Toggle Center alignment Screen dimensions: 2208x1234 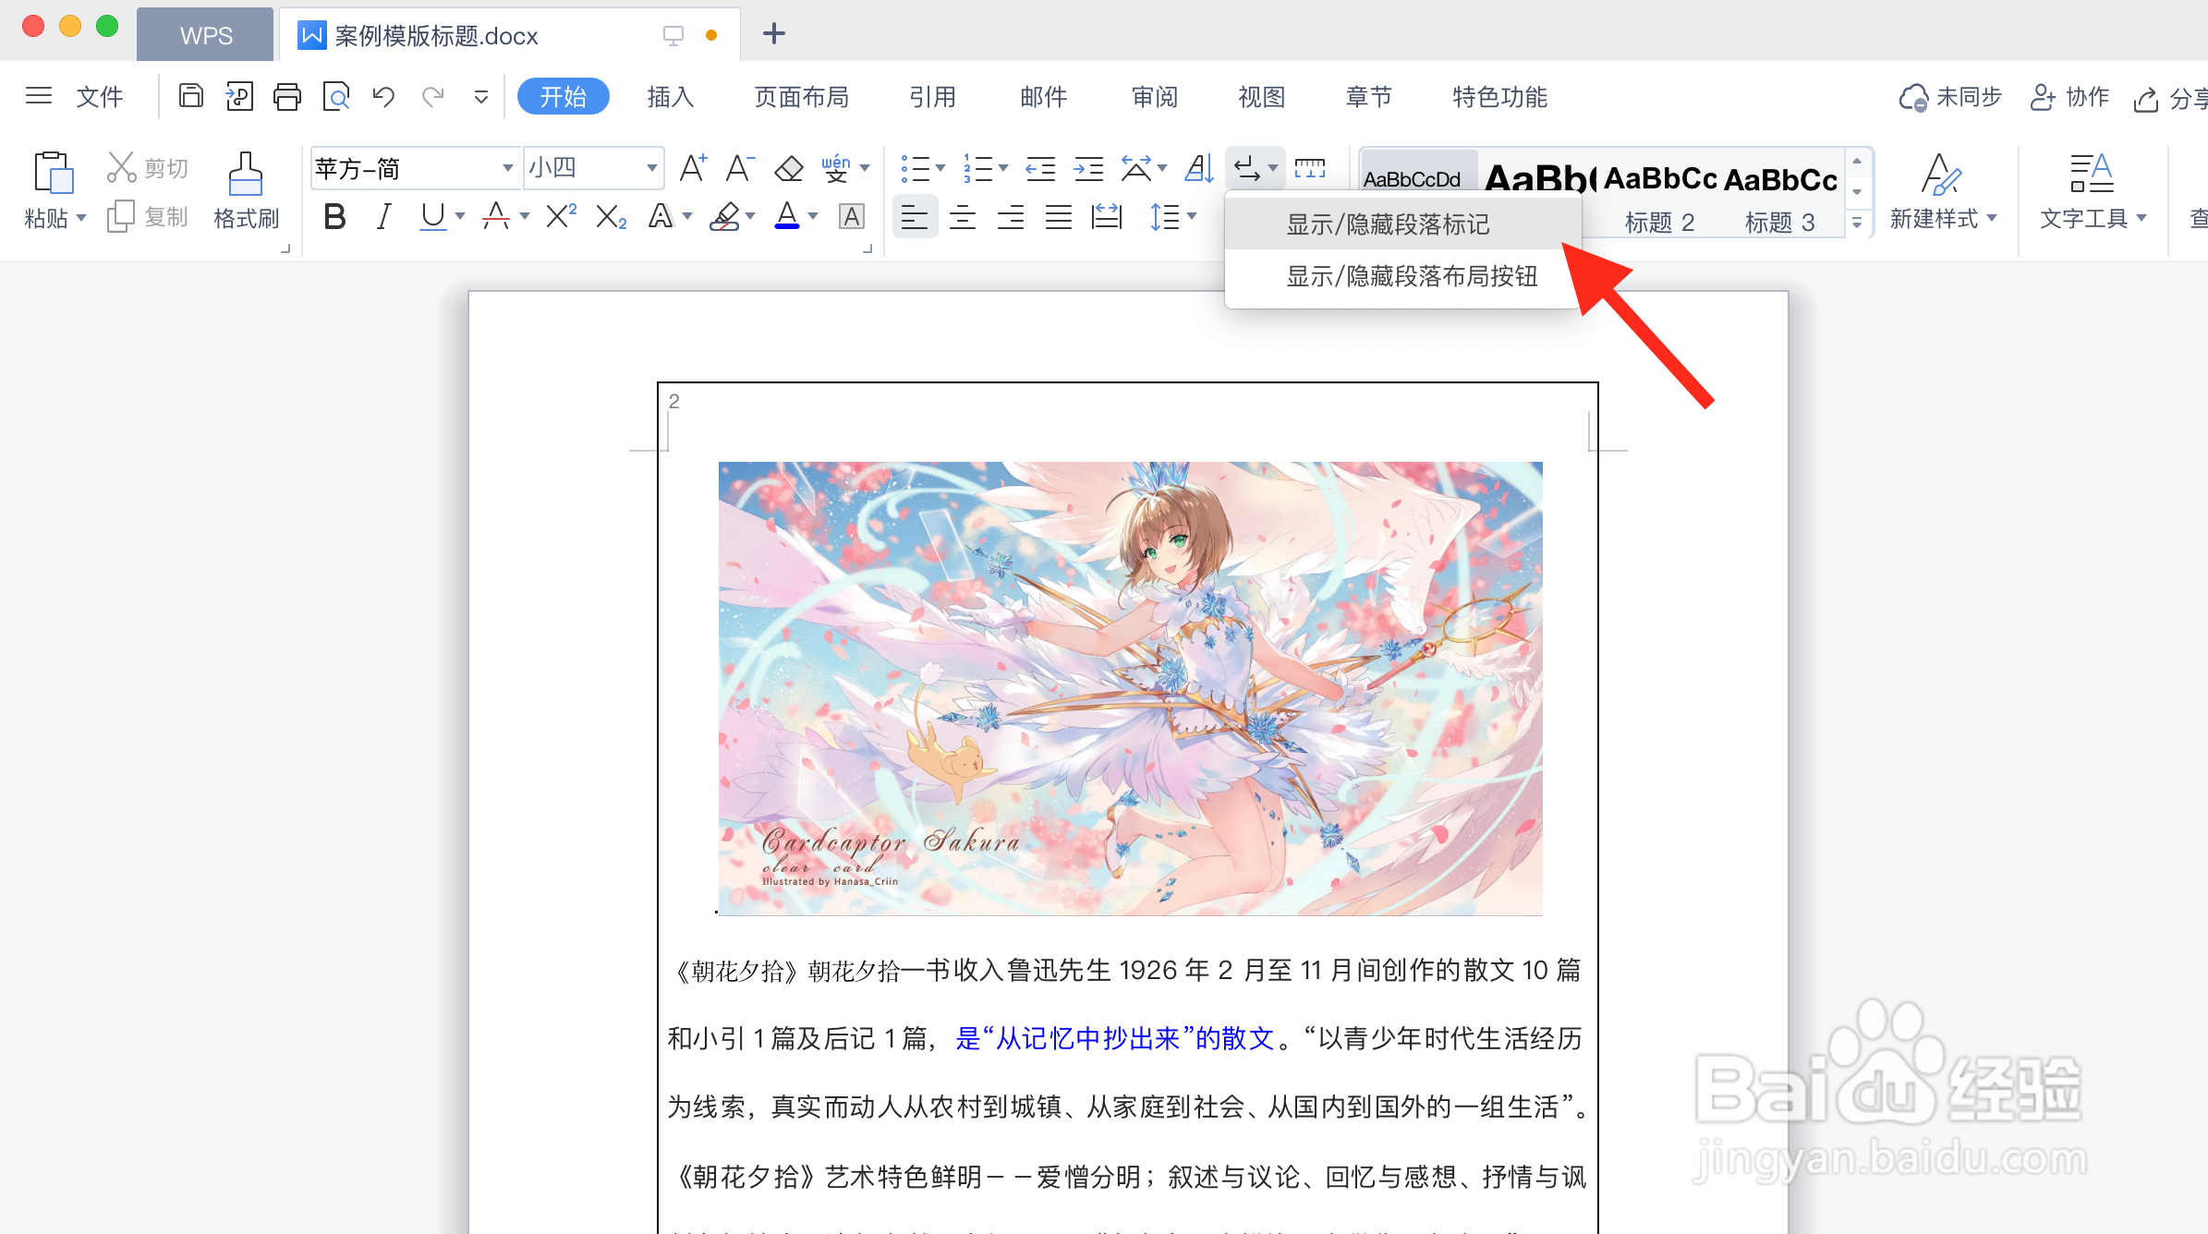tap(963, 217)
